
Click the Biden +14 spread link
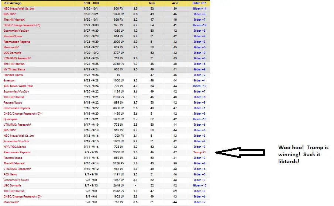point(200,8)
